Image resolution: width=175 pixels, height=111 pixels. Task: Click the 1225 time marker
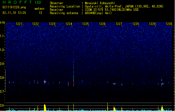pyautogui.click(x=85, y=24)
